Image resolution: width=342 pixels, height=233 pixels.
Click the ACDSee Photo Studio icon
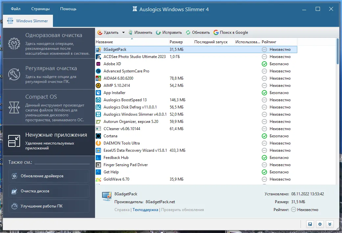(98, 57)
